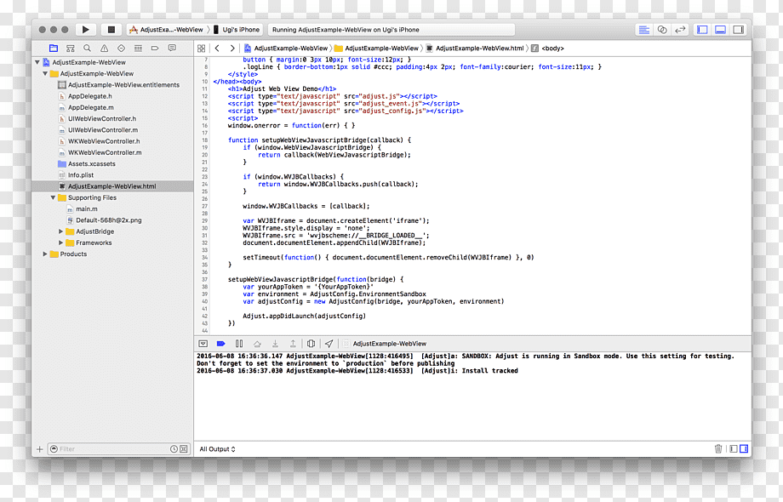This screenshot has height=502, width=783.
Task: Switch to the Standard editor
Action: click(644, 30)
